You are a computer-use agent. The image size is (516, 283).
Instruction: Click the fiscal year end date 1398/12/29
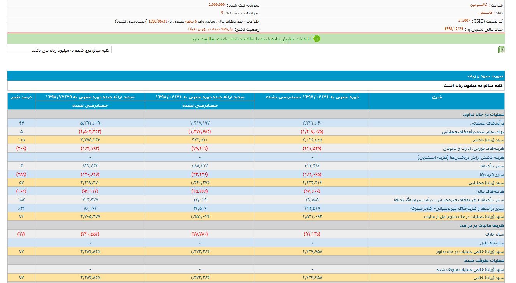454,29
